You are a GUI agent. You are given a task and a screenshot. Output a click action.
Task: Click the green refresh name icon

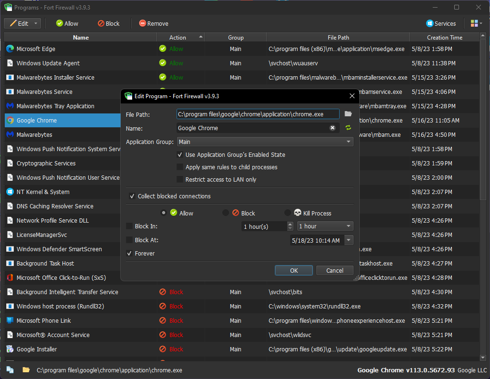point(348,128)
